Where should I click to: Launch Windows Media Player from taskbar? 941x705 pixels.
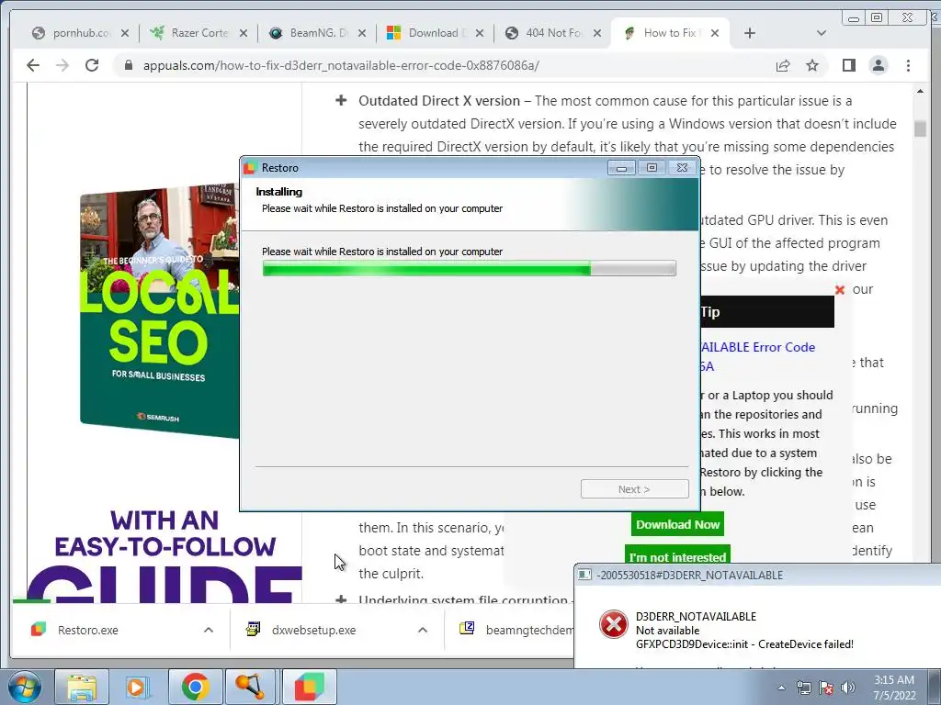pyautogui.click(x=138, y=687)
